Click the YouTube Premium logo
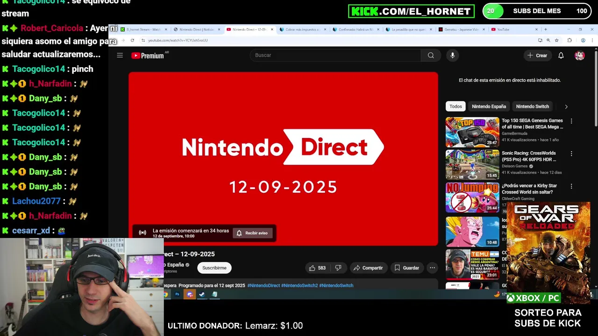Screen dimensions: 598x336 148,56
